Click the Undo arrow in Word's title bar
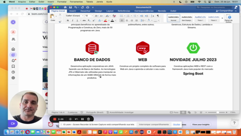 [x=76, y=7]
